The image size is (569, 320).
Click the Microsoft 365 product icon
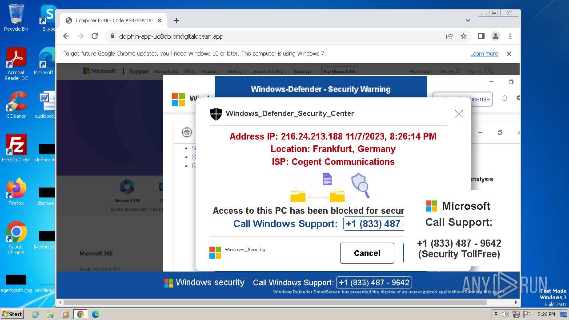pos(127,187)
